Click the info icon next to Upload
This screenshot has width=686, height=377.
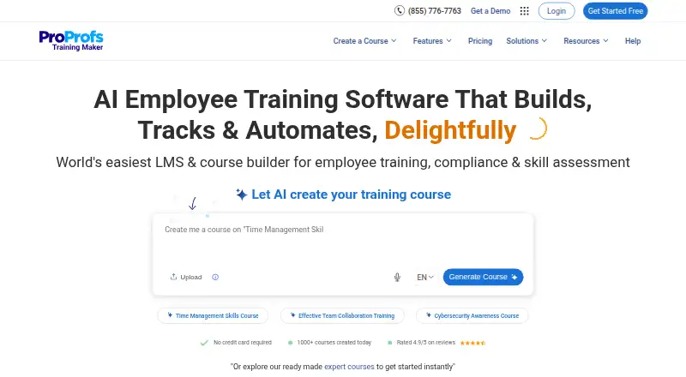tap(215, 277)
